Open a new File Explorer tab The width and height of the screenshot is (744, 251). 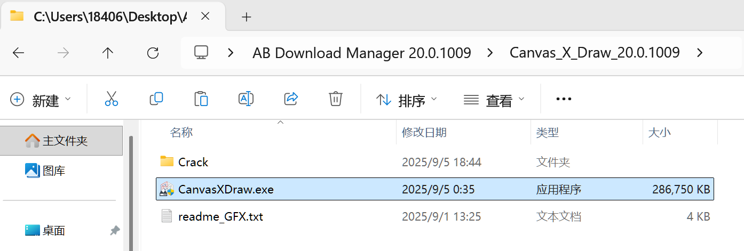246,17
